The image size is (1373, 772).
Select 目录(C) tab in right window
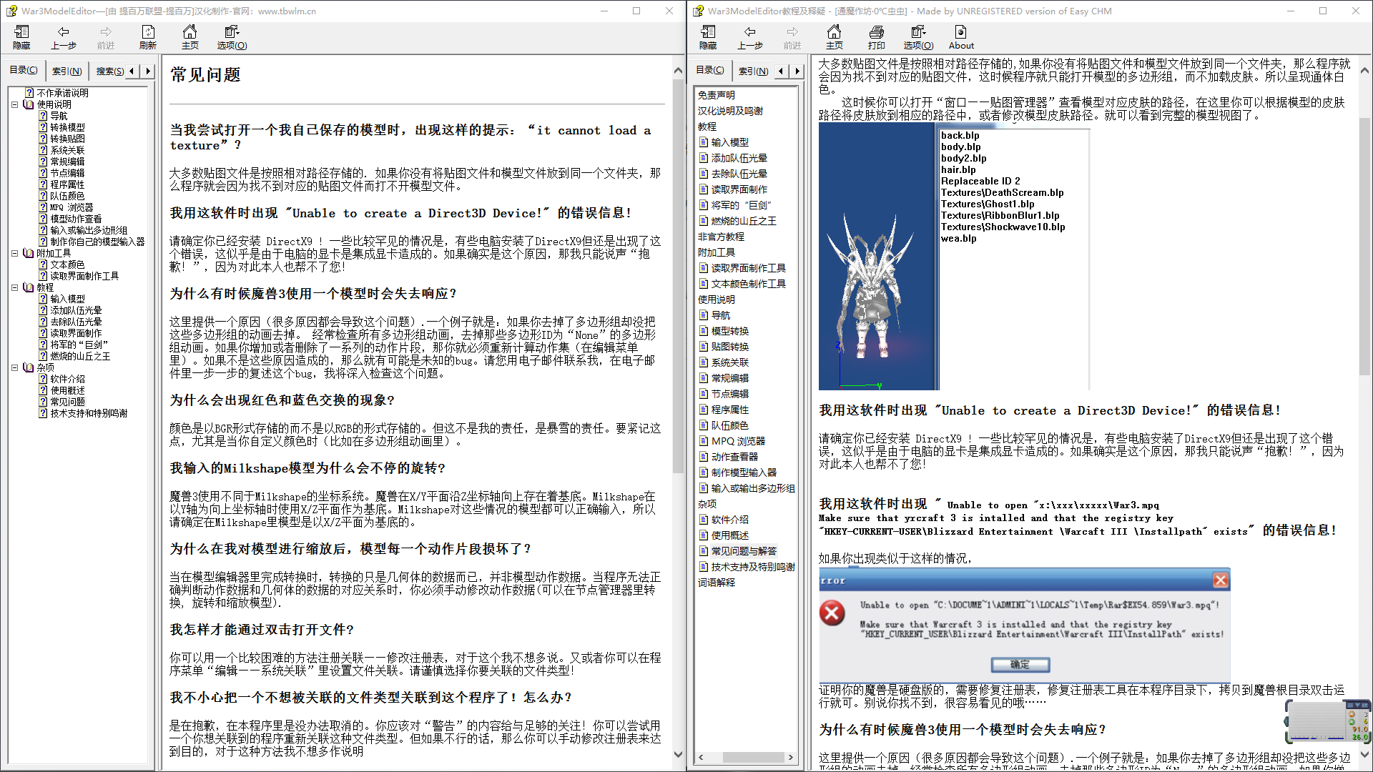click(x=710, y=70)
